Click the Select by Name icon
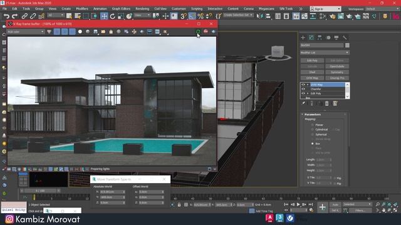The image size is (401, 225). [x=78, y=16]
